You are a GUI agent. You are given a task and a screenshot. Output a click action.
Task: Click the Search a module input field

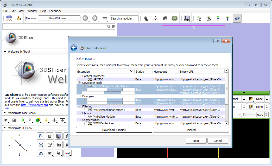124,18
